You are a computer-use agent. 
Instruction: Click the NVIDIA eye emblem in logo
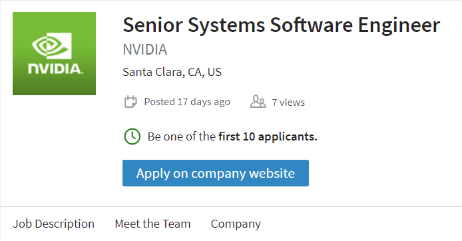(52, 46)
